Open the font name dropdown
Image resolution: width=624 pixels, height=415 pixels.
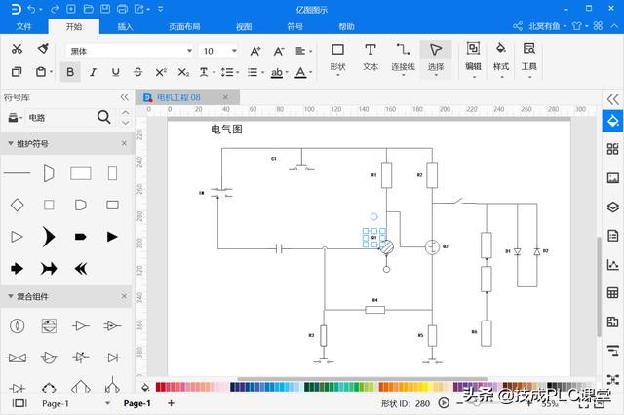pyautogui.click(x=129, y=51)
